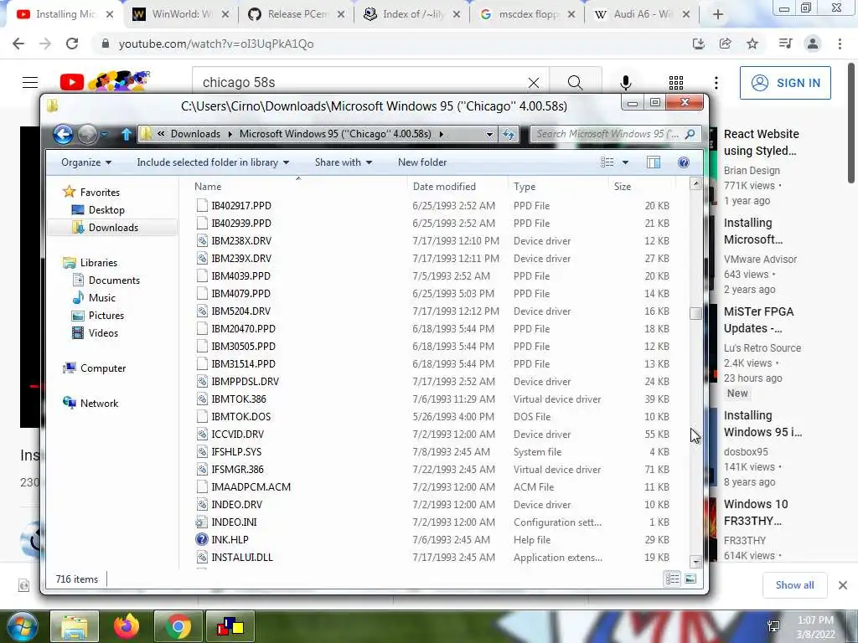
Task: Expand the Organize dropdown menu
Action: point(86,162)
